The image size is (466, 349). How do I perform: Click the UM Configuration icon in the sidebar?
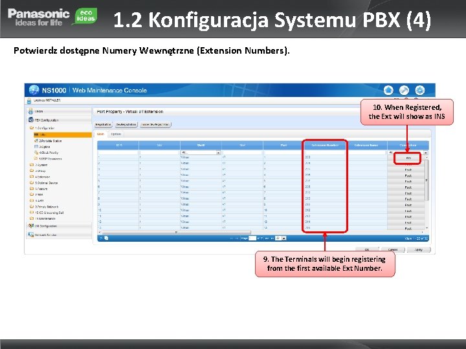coord(30,226)
